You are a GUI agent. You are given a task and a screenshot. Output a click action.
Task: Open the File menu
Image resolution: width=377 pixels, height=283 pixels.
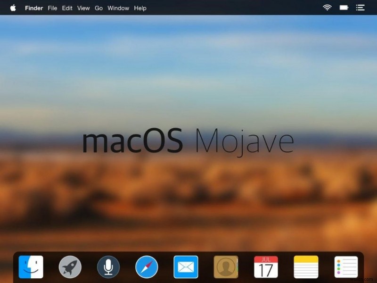tap(52, 8)
